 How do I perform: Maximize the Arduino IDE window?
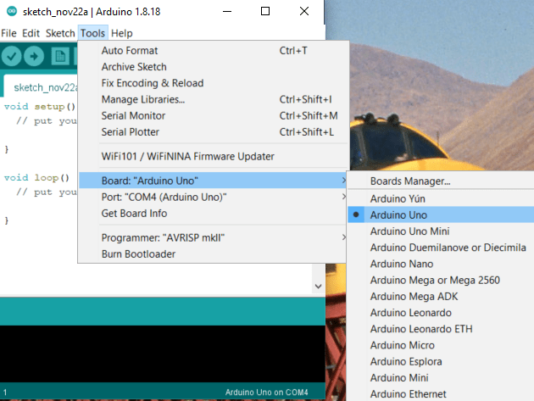[x=265, y=12]
